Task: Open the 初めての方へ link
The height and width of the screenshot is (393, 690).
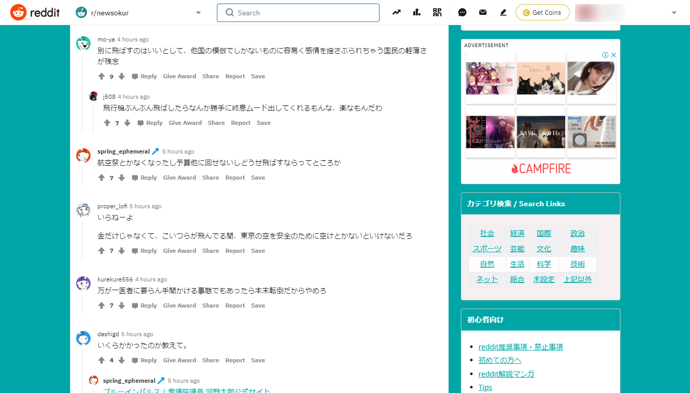Action: coord(500,360)
